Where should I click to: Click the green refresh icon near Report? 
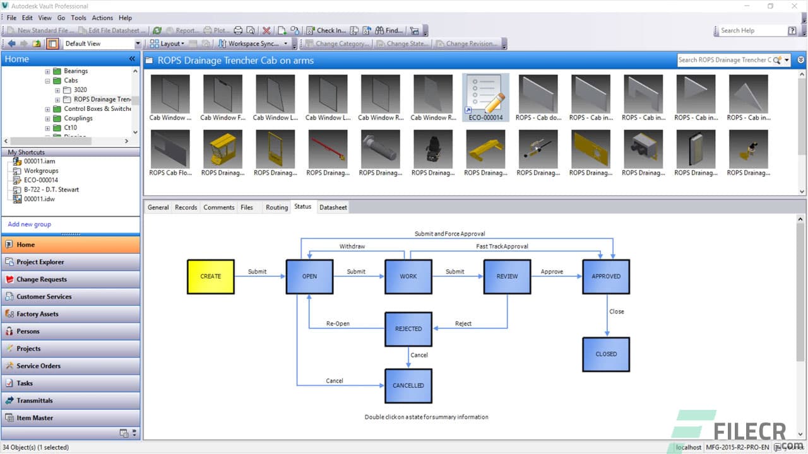pos(157,30)
